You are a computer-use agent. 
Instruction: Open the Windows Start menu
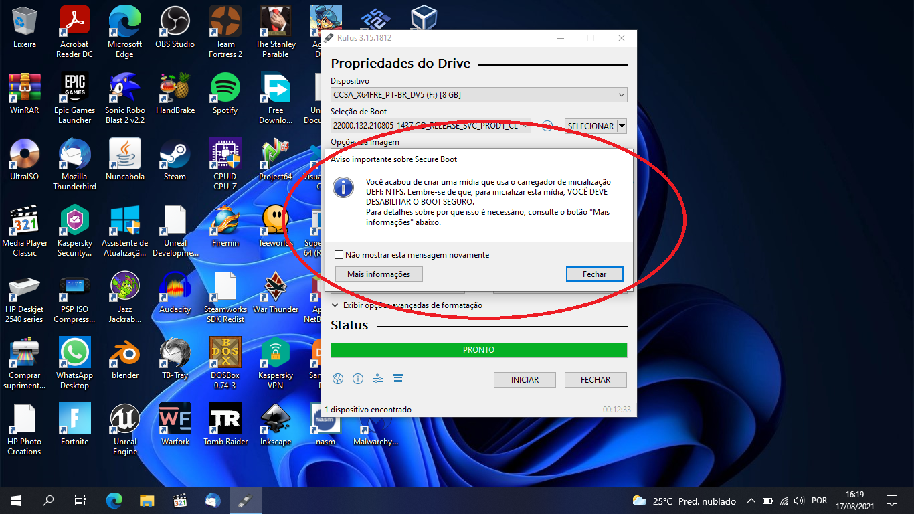point(16,500)
